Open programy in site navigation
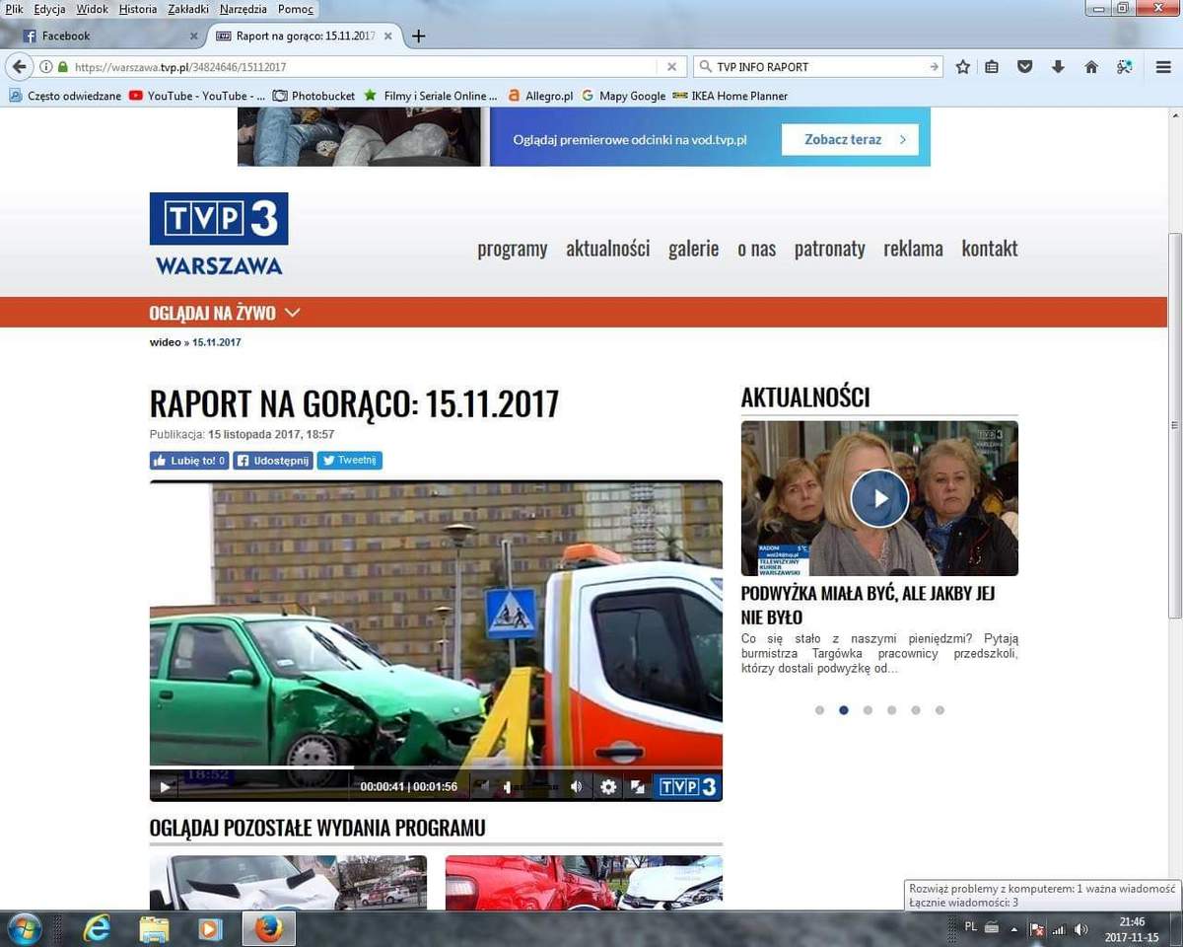The image size is (1183, 947). [x=512, y=249]
